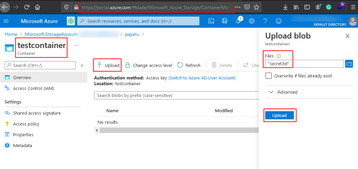Select Overview in the left menu

(x=43, y=78)
